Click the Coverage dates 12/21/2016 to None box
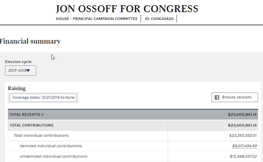This screenshot has height=162, width=263. pyautogui.click(x=43, y=98)
